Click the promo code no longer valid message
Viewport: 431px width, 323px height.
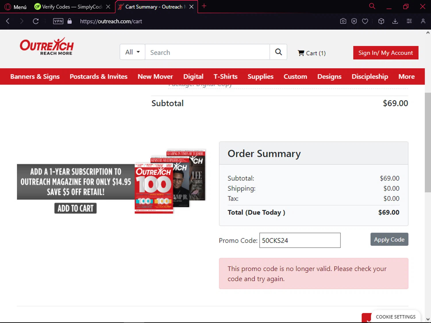pos(313,274)
